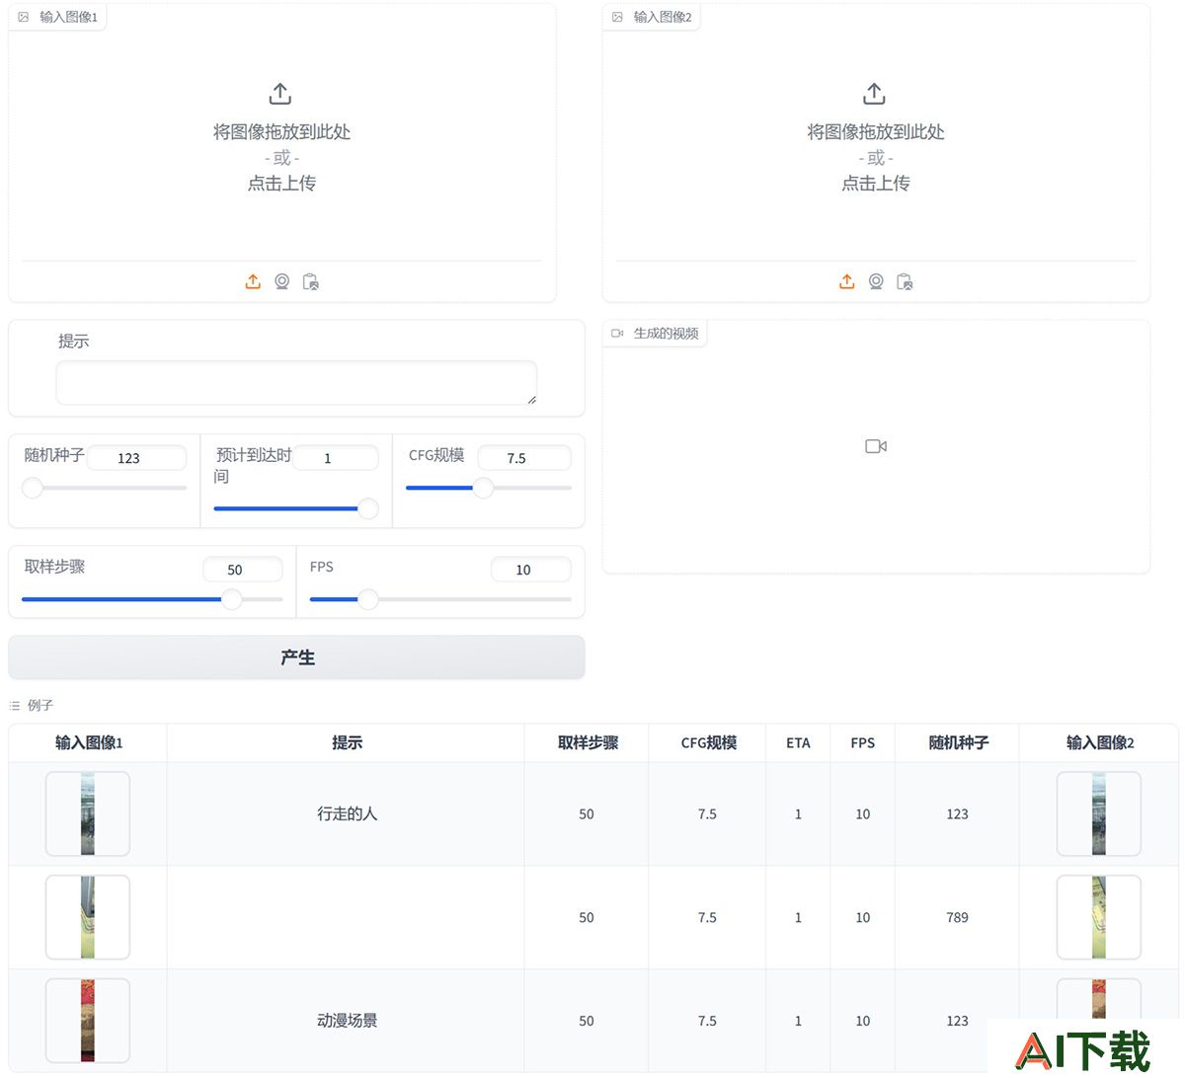Click upload icon under 输入图像1
This screenshot has height=1078, width=1185.
[253, 281]
